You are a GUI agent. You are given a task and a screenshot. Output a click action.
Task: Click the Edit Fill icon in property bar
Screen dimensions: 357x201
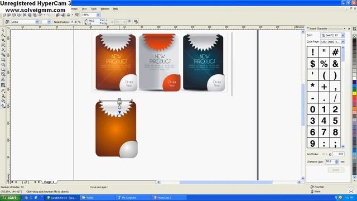[7, 22]
